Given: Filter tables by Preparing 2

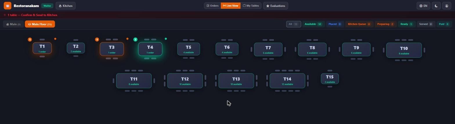Looking at the screenshot, I should pyautogui.click(x=385, y=24).
